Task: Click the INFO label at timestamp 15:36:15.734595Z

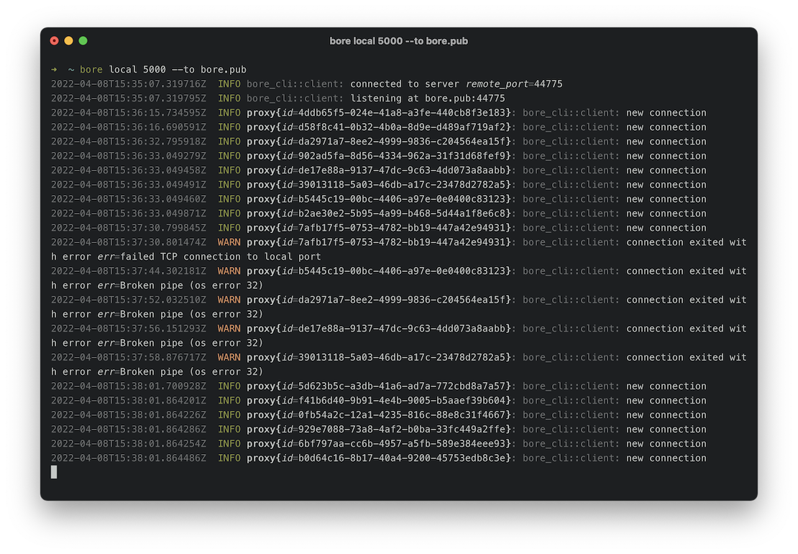Action: (x=229, y=112)
